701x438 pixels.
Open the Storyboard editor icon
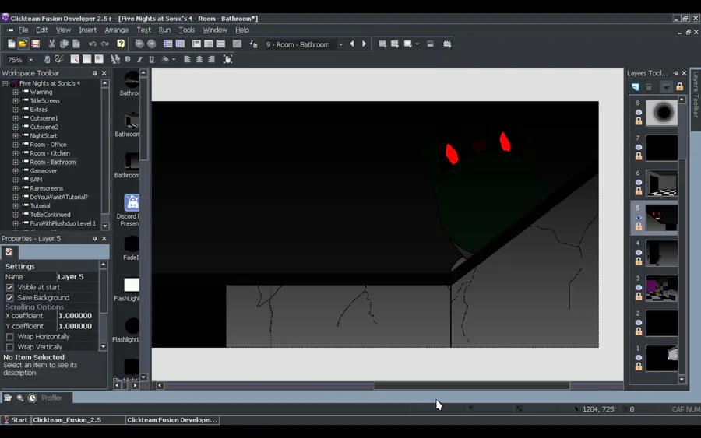[x=167, y=44]
